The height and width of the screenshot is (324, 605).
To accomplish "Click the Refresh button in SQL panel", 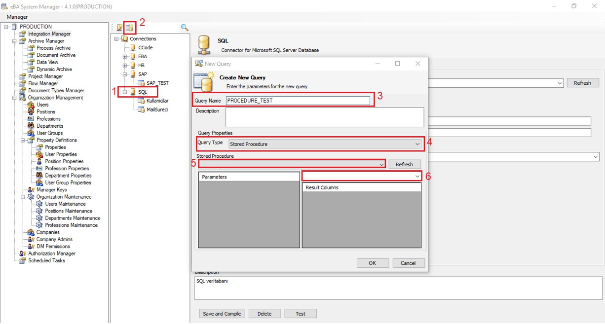I will pos(582,83).
